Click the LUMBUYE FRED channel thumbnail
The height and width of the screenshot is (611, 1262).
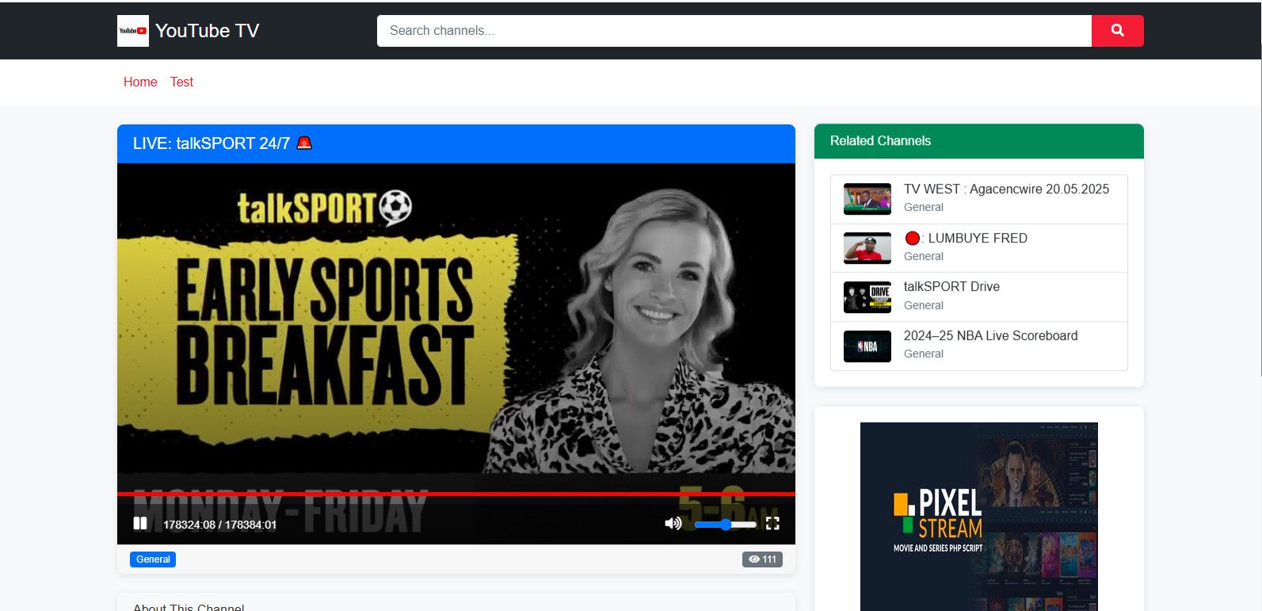867,248
